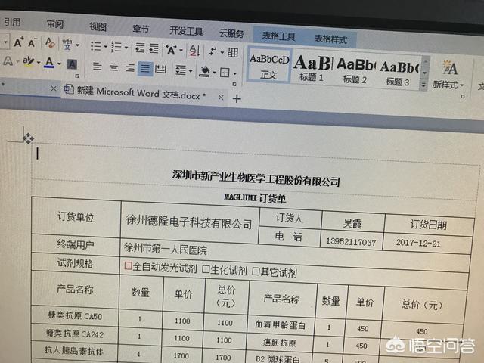The width and height of the screenshot is (484, 363).
Task: Toggle justified alignment
Action: (145, 69)
